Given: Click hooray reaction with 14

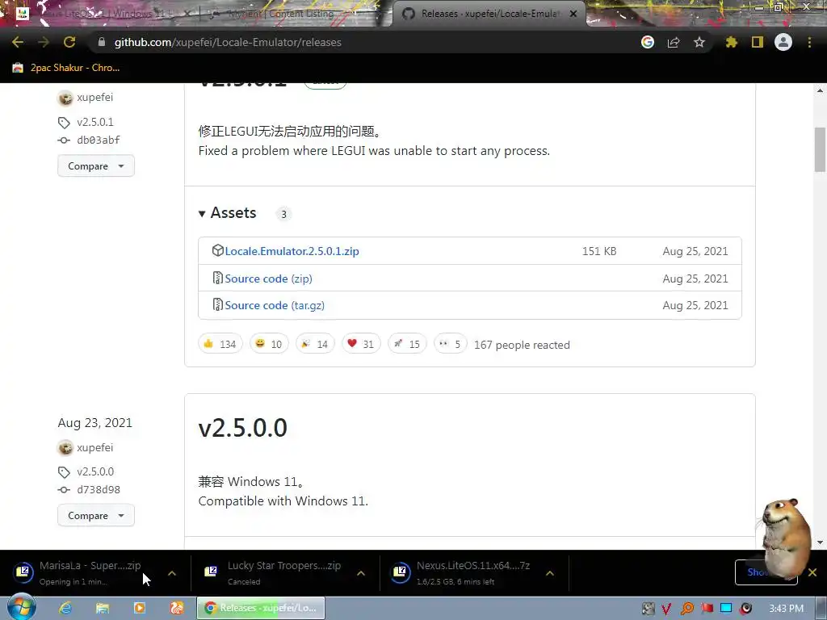Looking at the screenshot, I should tap(315, 344).
